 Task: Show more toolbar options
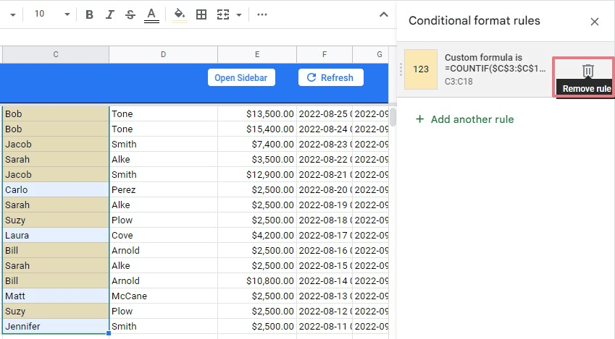[262, 14]
